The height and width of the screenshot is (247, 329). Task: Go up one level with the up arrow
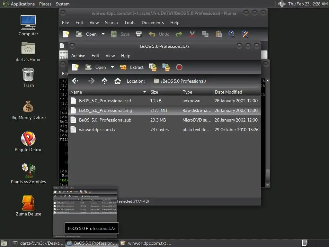click(x=104, y=81)
